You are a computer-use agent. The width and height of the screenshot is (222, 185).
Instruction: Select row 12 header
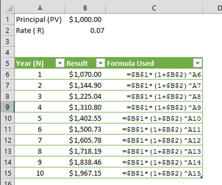click(7, 140)
